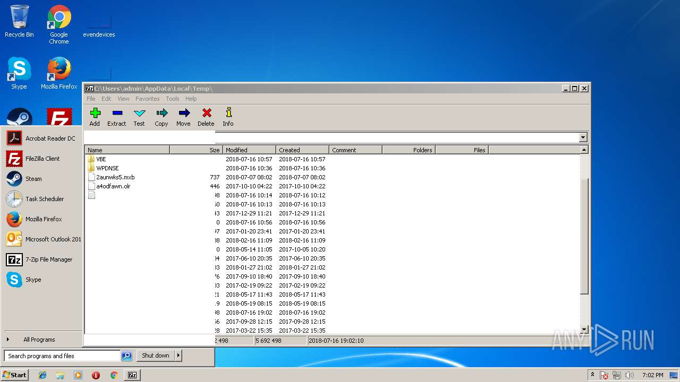Open Skype desktop shortcut

coord(19,73)
